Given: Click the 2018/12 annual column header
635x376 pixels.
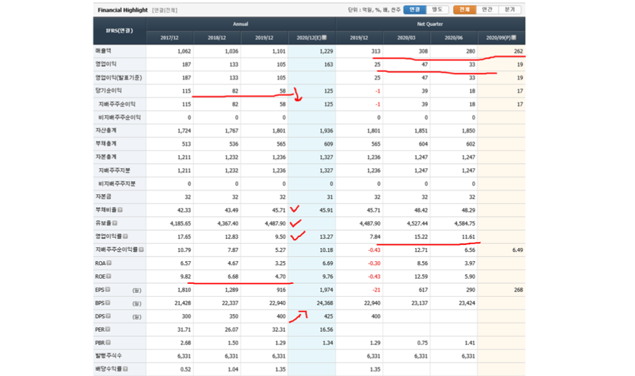Looking at the screenshot, I should [217, 38].
